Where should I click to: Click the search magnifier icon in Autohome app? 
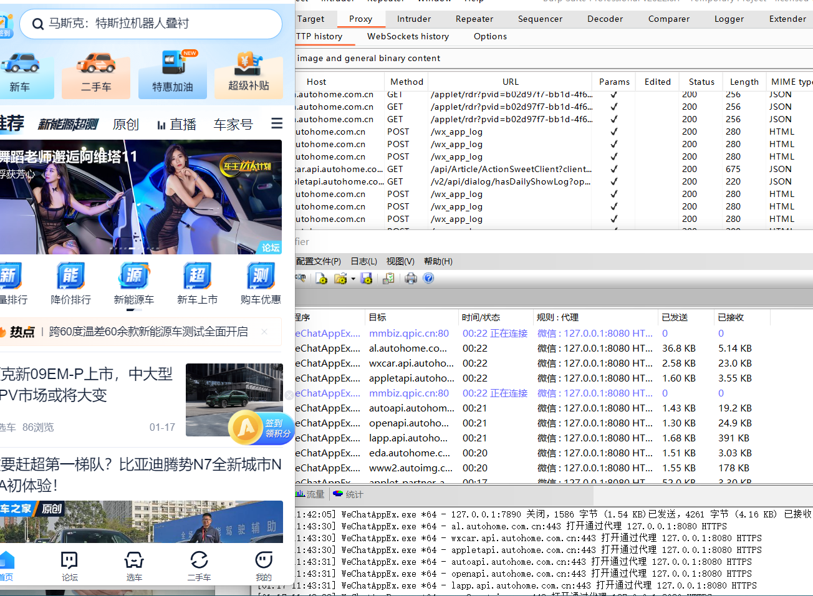tap(38, 24)
